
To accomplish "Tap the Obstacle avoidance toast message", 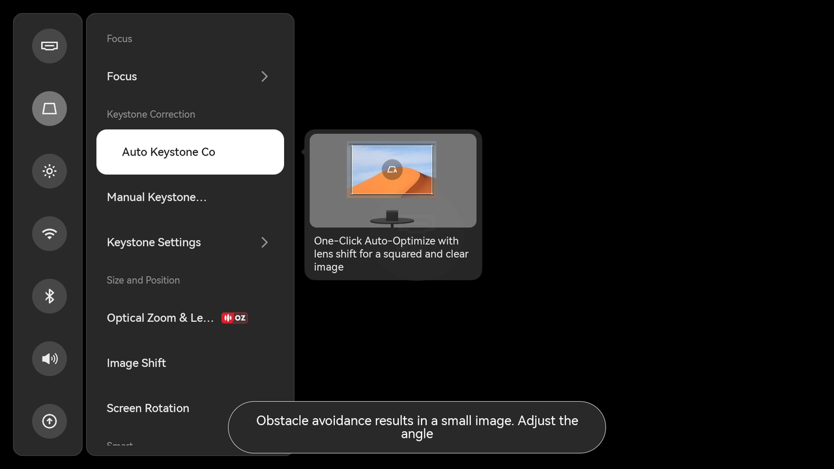I will click(x=417, y=427).
